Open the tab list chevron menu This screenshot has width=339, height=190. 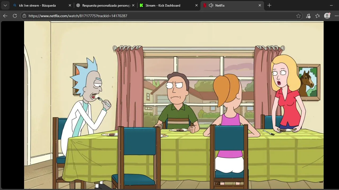point(5,5)
